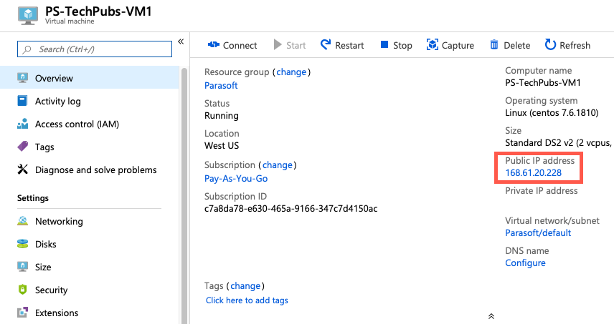The height and width of the screenshot is (324, 614).
Task: Click change link for Tags
Action: (245, 286)
